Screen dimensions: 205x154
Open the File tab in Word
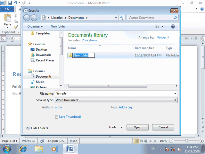7,9
